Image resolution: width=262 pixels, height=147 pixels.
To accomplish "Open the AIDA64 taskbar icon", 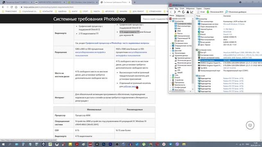I will (90, 144).
